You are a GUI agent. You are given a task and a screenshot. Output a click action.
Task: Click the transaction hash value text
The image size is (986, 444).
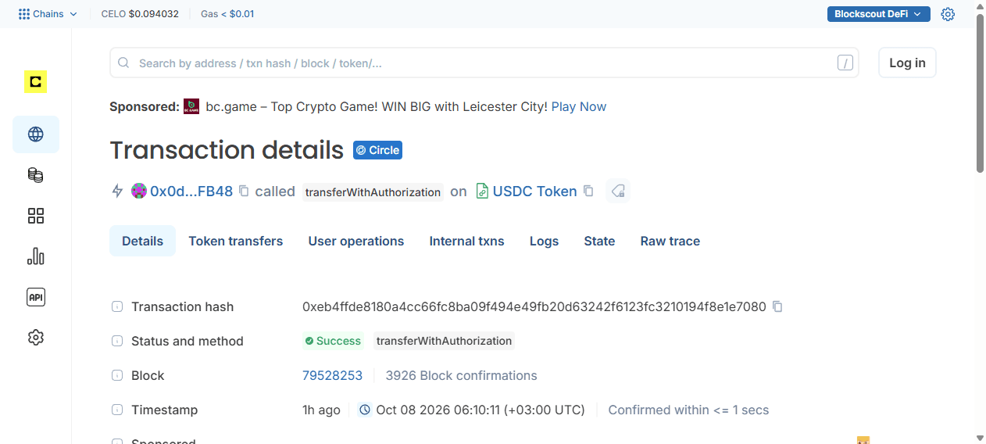click(x=534, y=306)
